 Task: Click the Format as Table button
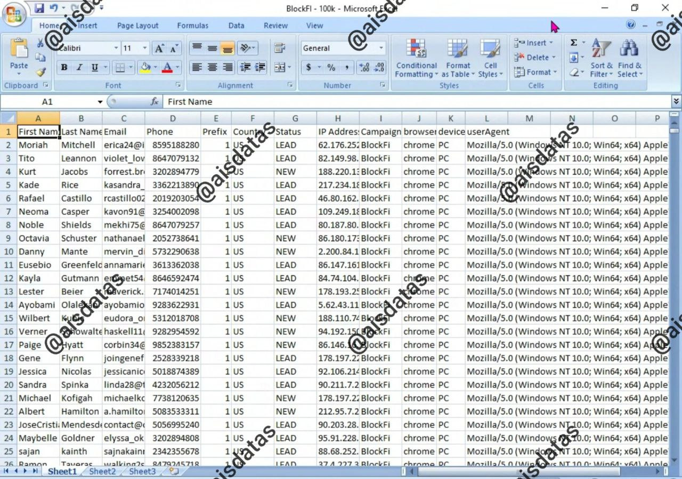pos(458,58)
